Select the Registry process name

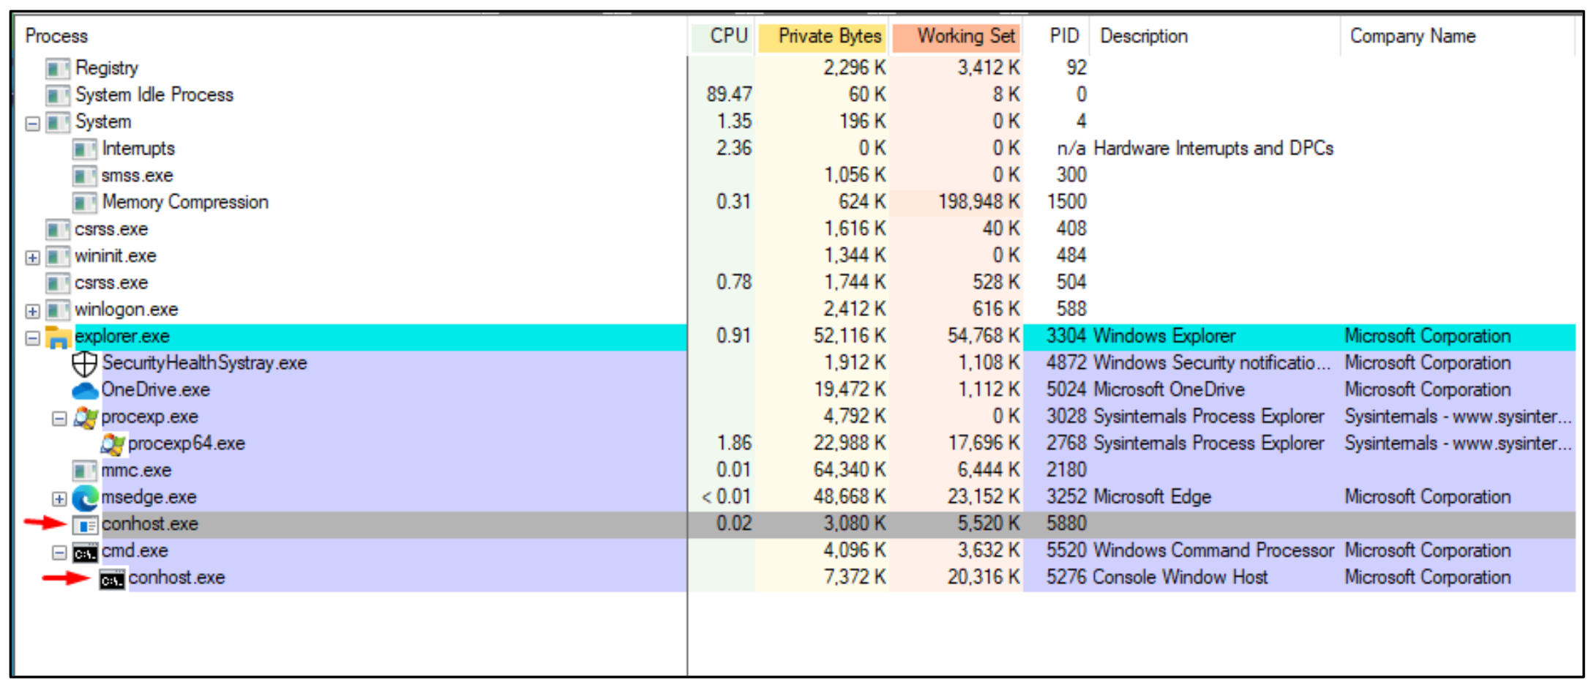[107, 68]
